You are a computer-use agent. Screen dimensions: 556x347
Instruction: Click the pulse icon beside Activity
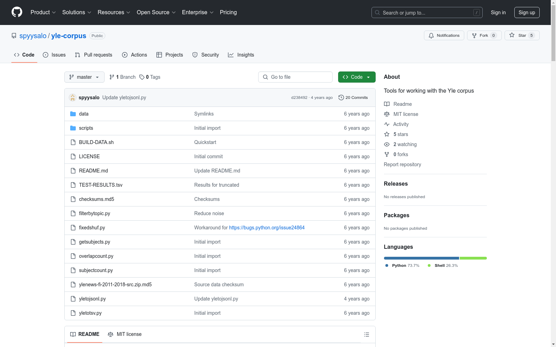(387, 124)
